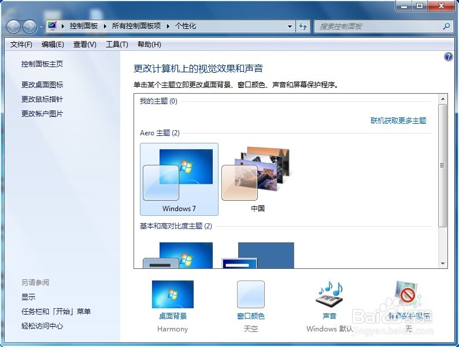Select the 中国 Aero theme
Screen dimensions: 459x347
[258, 179]
